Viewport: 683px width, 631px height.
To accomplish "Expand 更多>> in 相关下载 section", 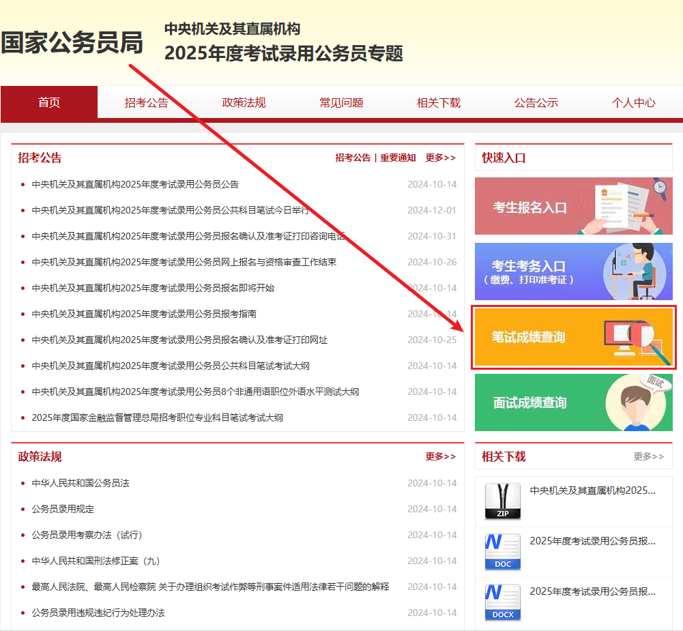I will (648, 456).
